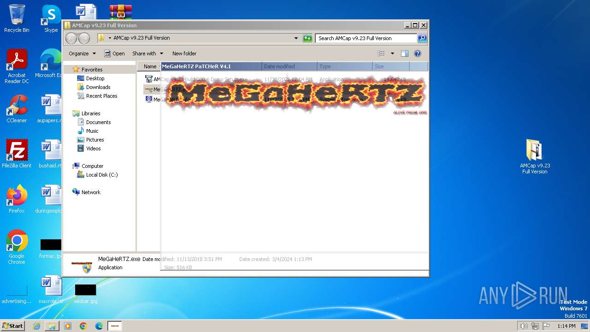Open the Documents library
This screenshot has width=590, height=332.
point(98,122)
